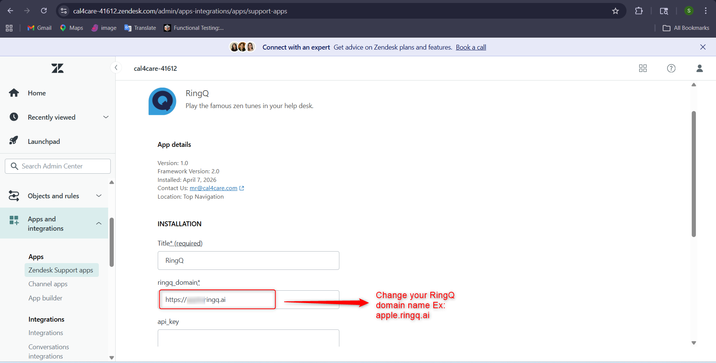Image resolution: width=716 pixels, height=363 pixels.
Task: Open the Zendesk help icon
Action: pos(671,68)
